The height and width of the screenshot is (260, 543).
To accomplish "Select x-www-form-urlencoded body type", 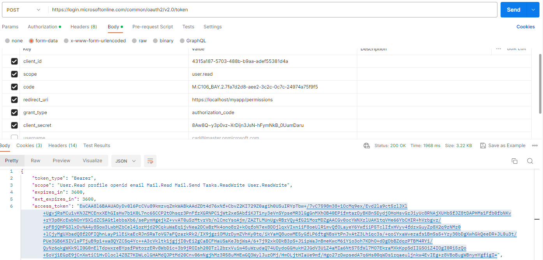I will pos(67,41).
